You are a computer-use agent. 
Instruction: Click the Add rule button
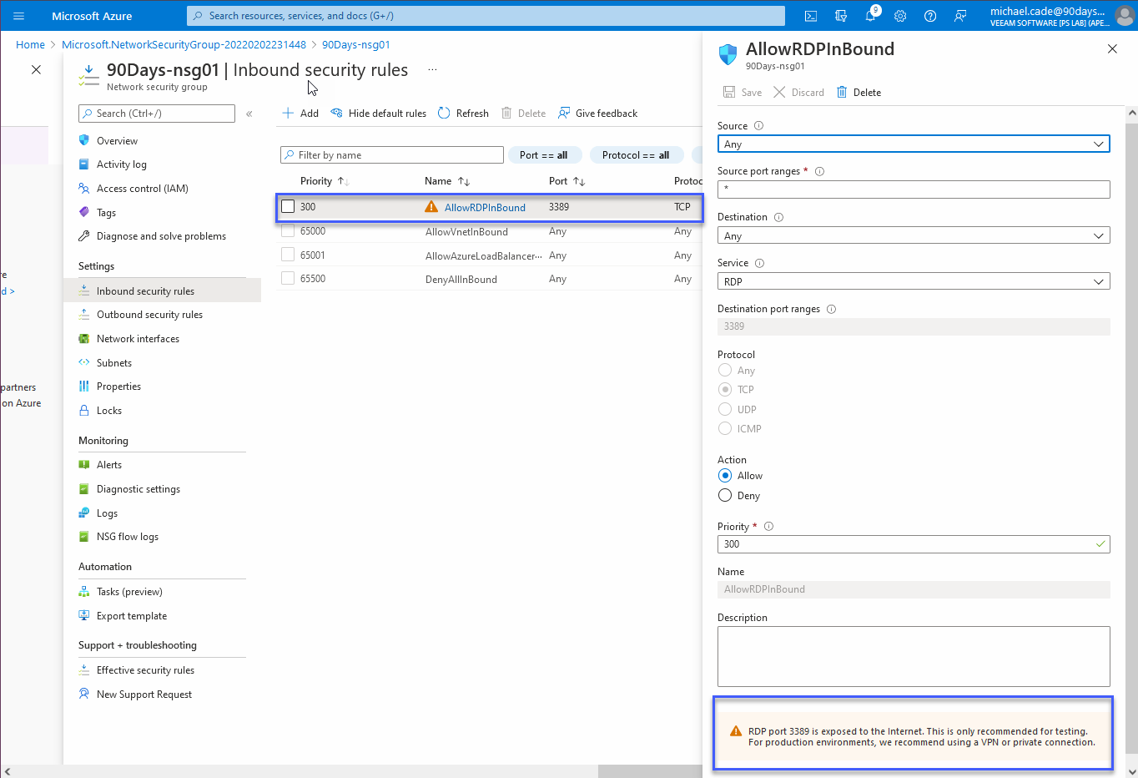[x=300, y=114]
